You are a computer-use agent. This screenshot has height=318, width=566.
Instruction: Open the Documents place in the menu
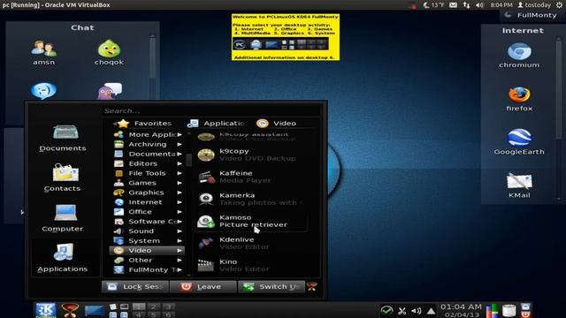(x=63, y=138)
